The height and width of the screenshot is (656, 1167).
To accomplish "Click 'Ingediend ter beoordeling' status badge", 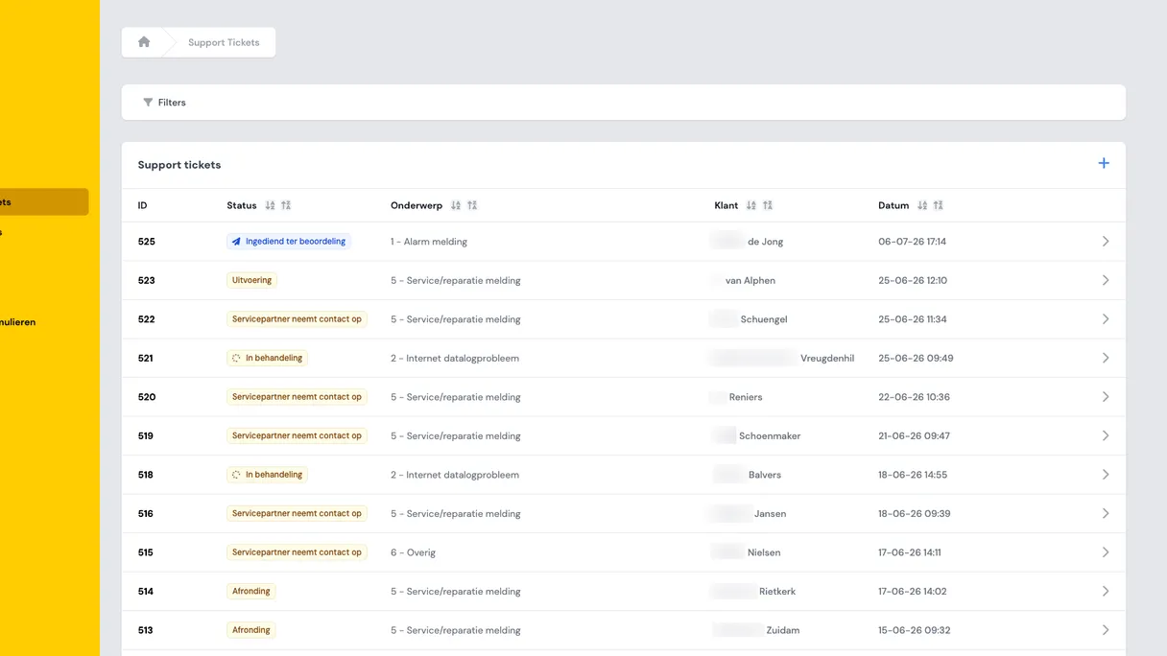I will click(289, 242).
